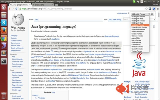Choose Turkish Female voice option

coord(140,51)
